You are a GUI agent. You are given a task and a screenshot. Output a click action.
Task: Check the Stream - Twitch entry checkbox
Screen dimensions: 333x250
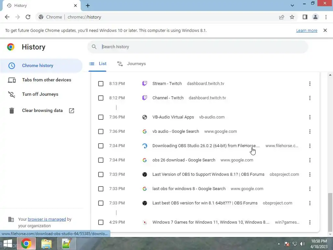coord(101,84)
